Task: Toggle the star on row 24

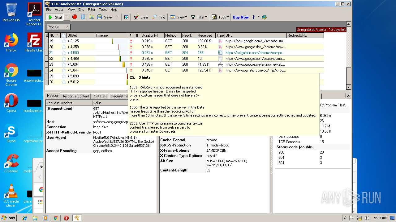Action: tap(64, 70)
